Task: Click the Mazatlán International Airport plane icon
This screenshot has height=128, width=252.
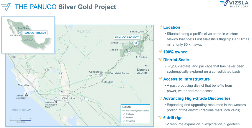Action: [56, 101]
